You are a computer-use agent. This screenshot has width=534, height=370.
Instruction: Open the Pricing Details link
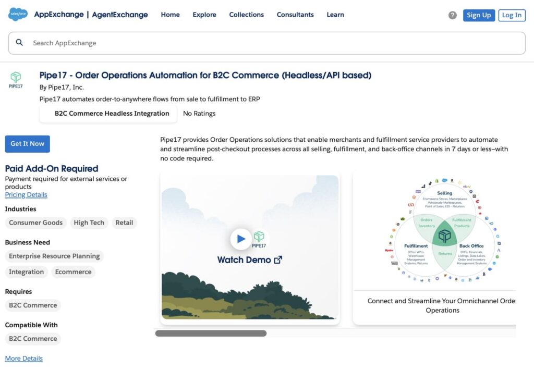pyautogui.click(x=26, y=194)
